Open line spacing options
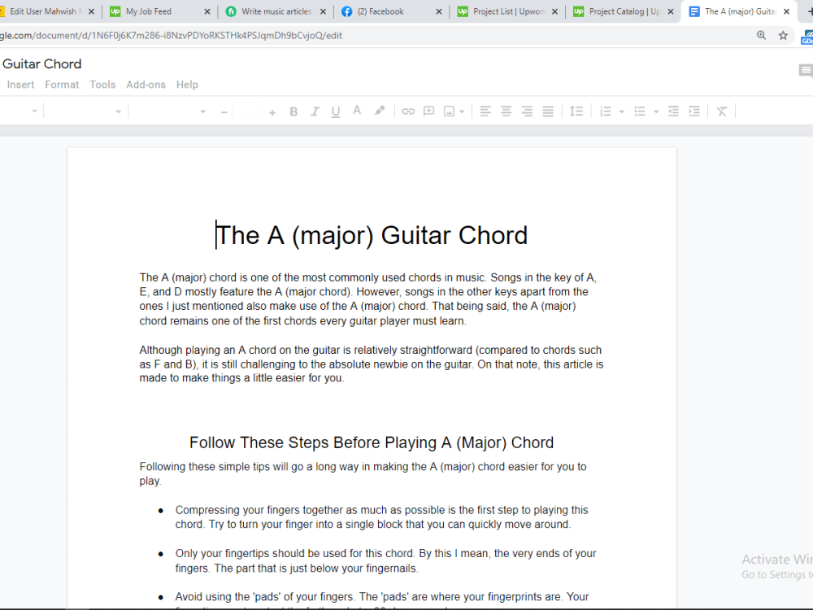 pyautogui.click(x=576, y=111)
